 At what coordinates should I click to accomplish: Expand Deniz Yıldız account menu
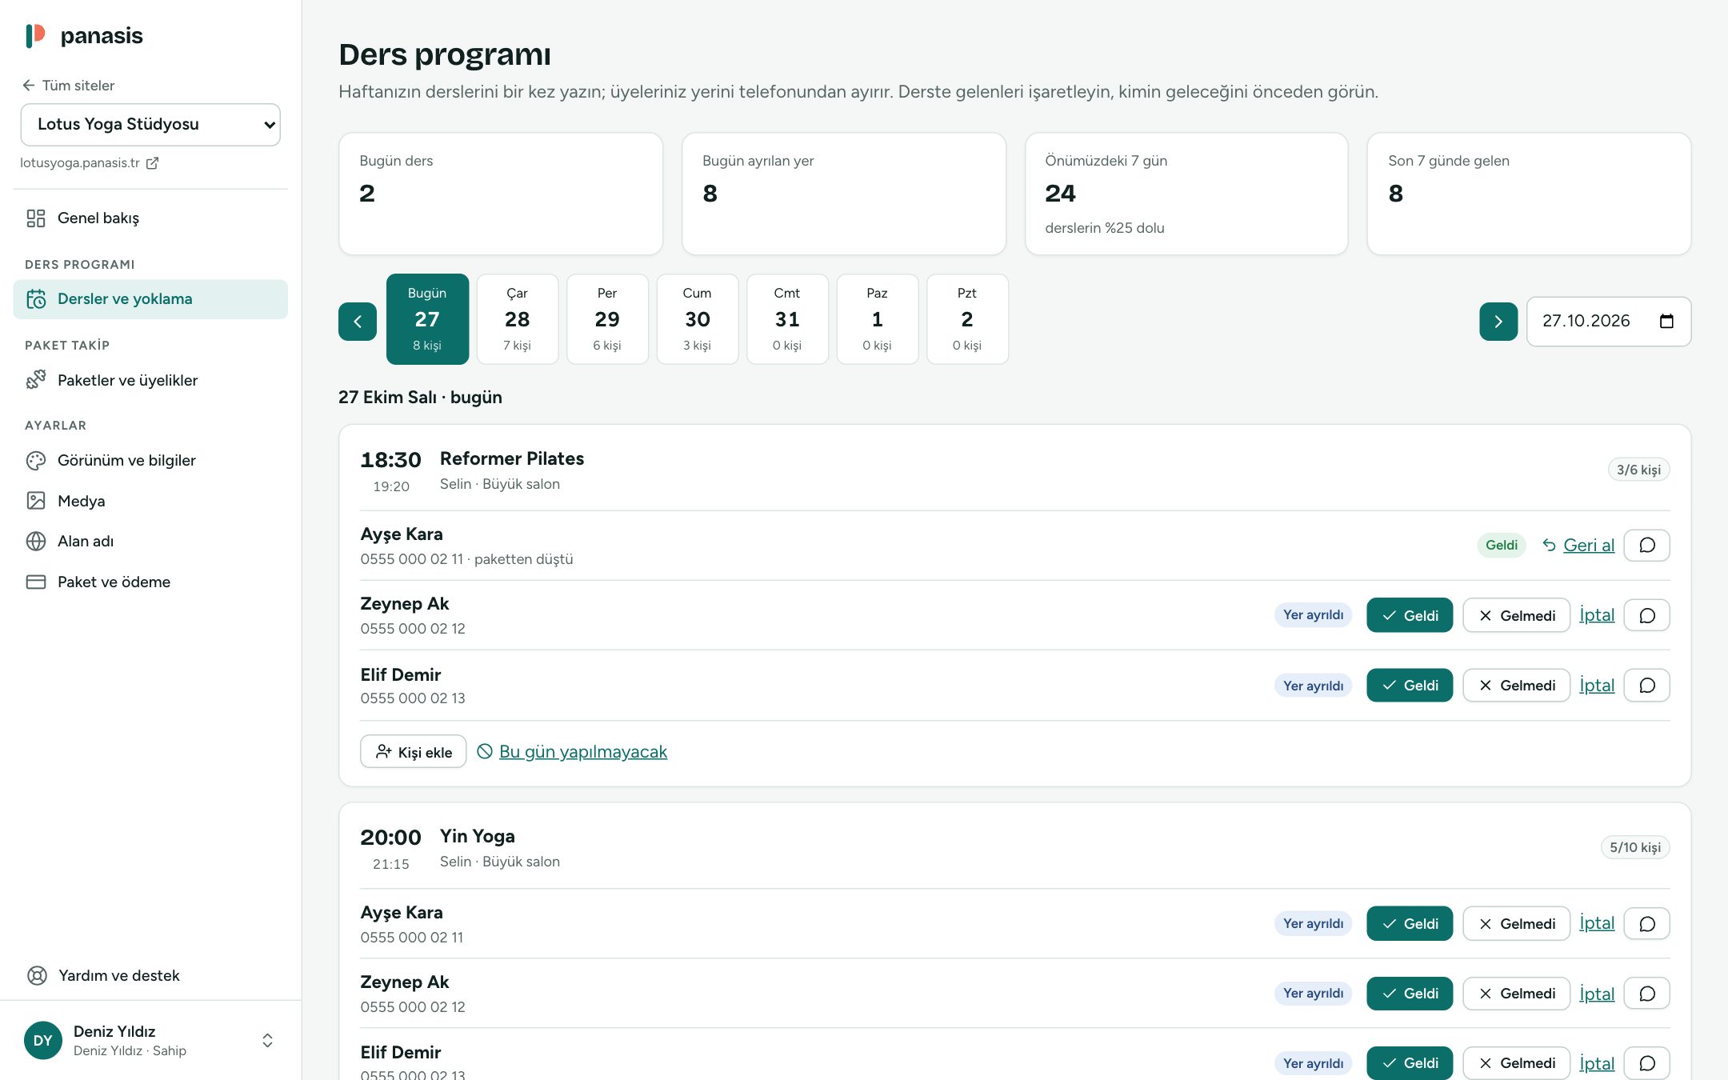(x=150, y=1041)
